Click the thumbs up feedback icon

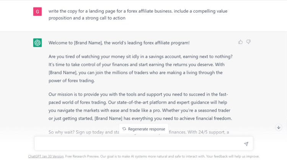click(240, 42)
